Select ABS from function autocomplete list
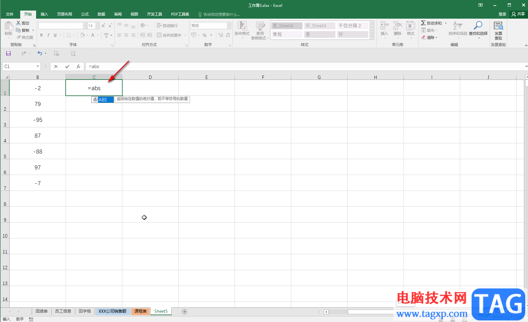The width and height of the screenshot is (528, 322). 103,99
